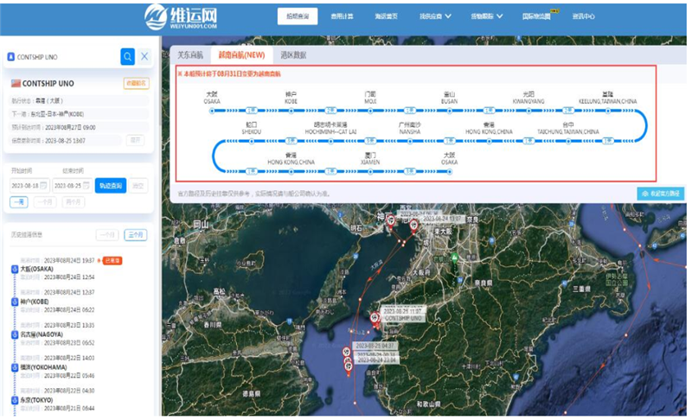Select 横滨(YOKOHAMA) in port history list

tap(44, 367)
